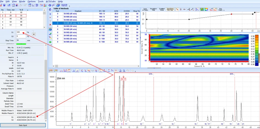Click the CH3OH column header
Image resolution: width=260 pixels, height=129 pixels.
126,11
